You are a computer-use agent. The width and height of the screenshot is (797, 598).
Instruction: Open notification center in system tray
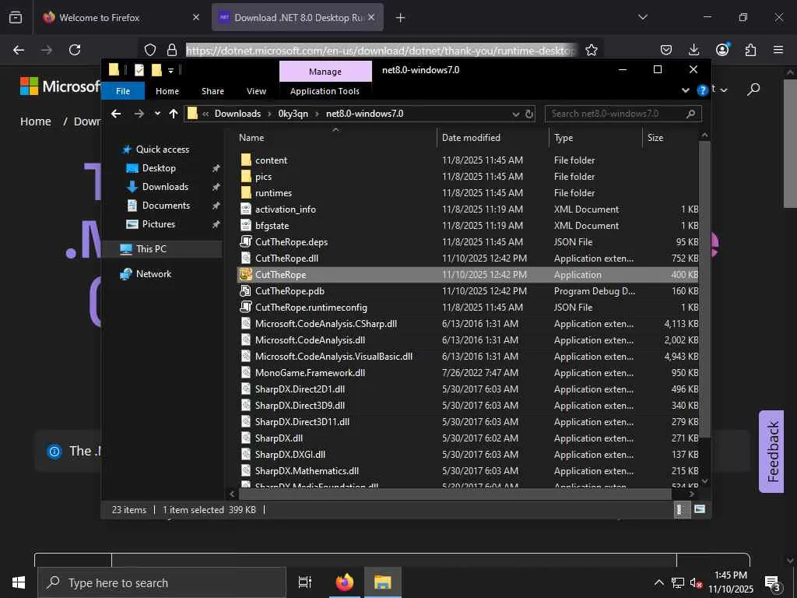[x=773, y=583]
